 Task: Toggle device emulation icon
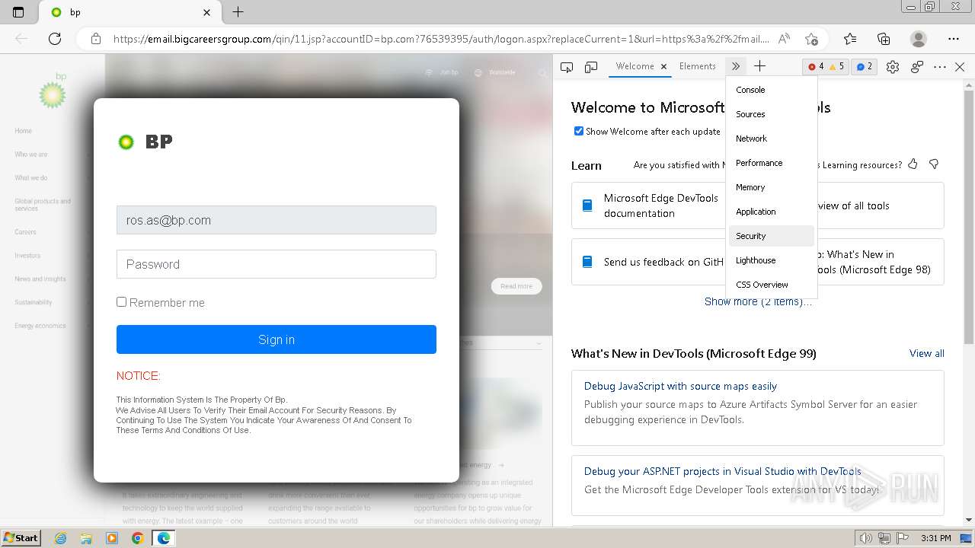591,67
